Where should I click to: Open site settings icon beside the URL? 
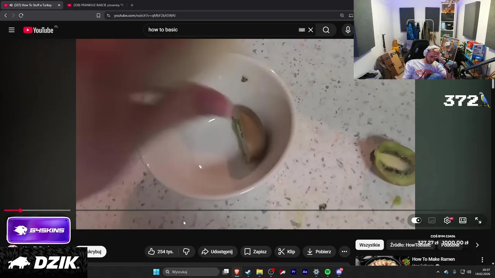[x=108, y=15]
